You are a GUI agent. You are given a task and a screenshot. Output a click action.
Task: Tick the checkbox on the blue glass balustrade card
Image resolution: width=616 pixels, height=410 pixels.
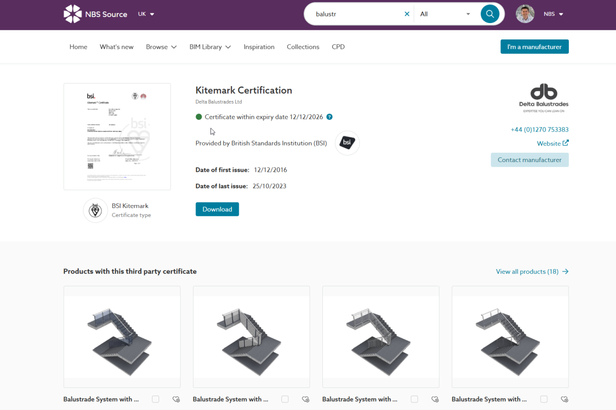pyautogui.click(x=156, y=399)
